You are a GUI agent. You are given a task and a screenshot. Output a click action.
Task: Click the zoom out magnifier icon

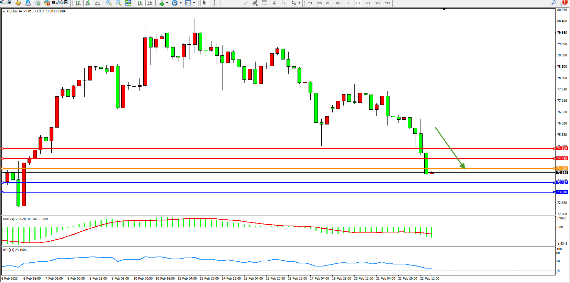[x=118, y=3]
